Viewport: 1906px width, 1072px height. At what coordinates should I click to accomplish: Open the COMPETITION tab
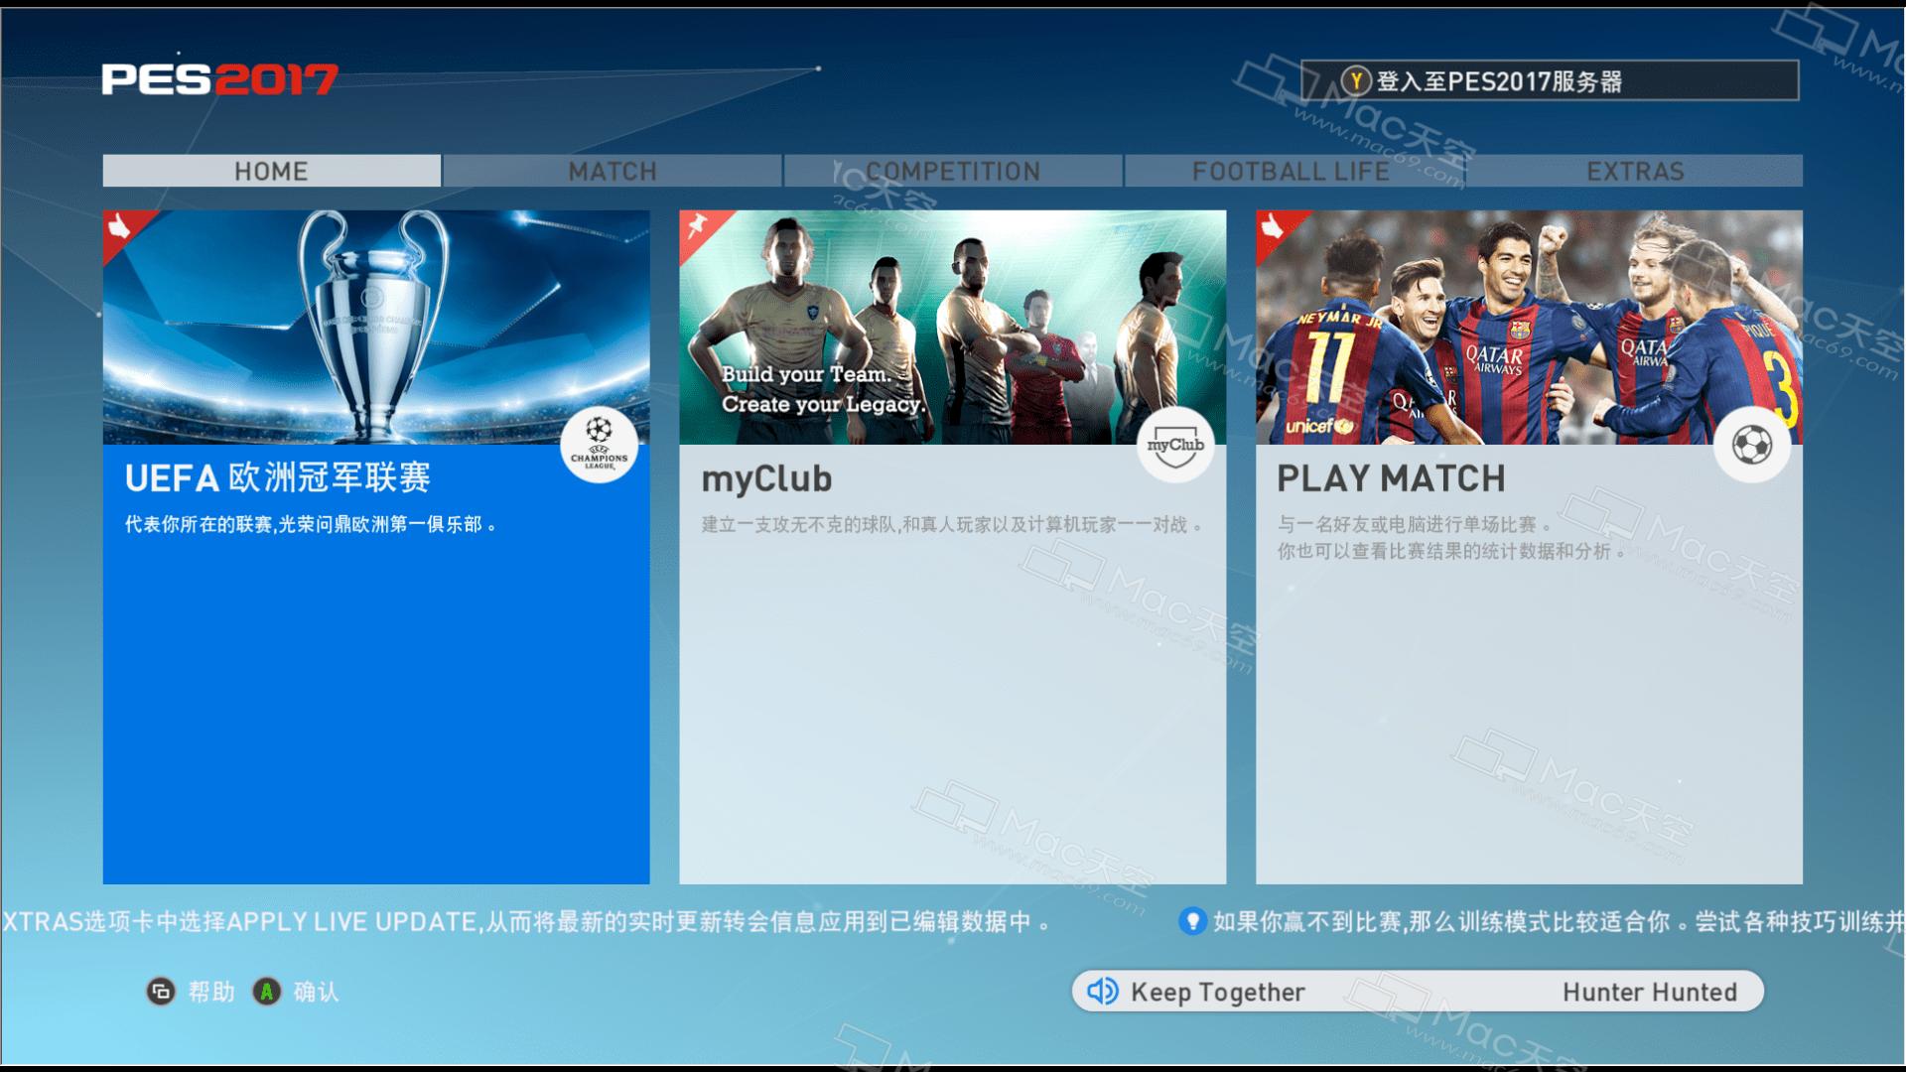click(953, 171)
